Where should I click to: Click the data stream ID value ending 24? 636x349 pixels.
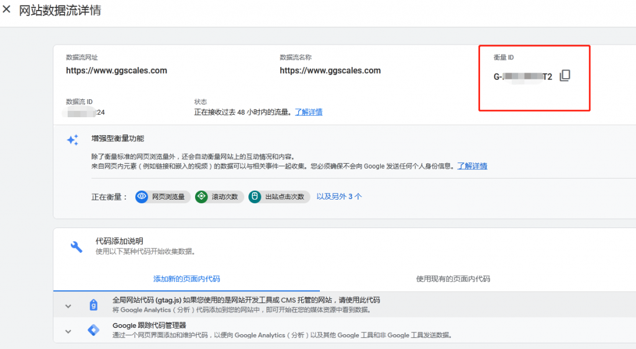tap(85, 112)
